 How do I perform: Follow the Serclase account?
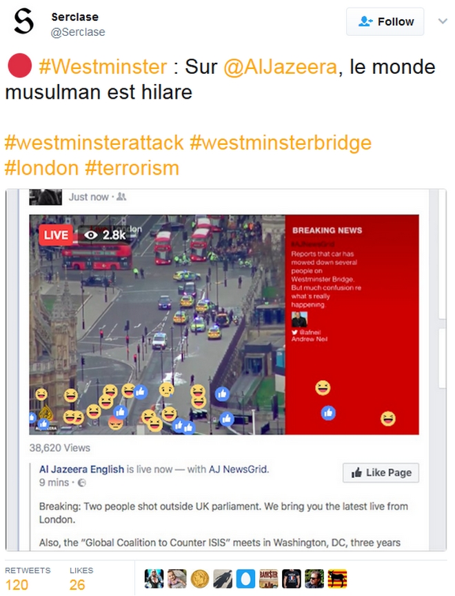click(x=385, y=21)
